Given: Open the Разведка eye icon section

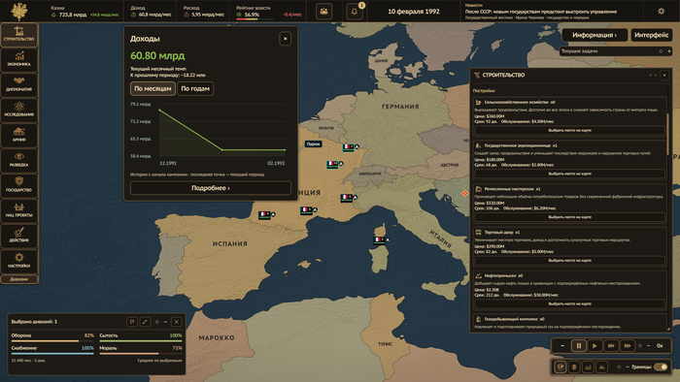Looking at the screenshot, I should click(x=19, y=160).
